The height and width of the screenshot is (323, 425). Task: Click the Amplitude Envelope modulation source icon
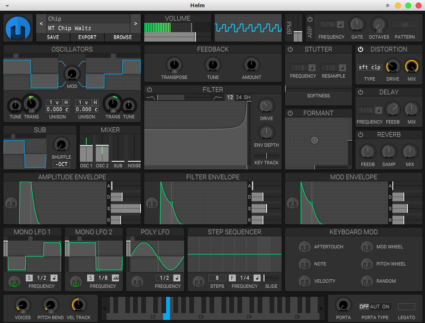pos(11,203)
